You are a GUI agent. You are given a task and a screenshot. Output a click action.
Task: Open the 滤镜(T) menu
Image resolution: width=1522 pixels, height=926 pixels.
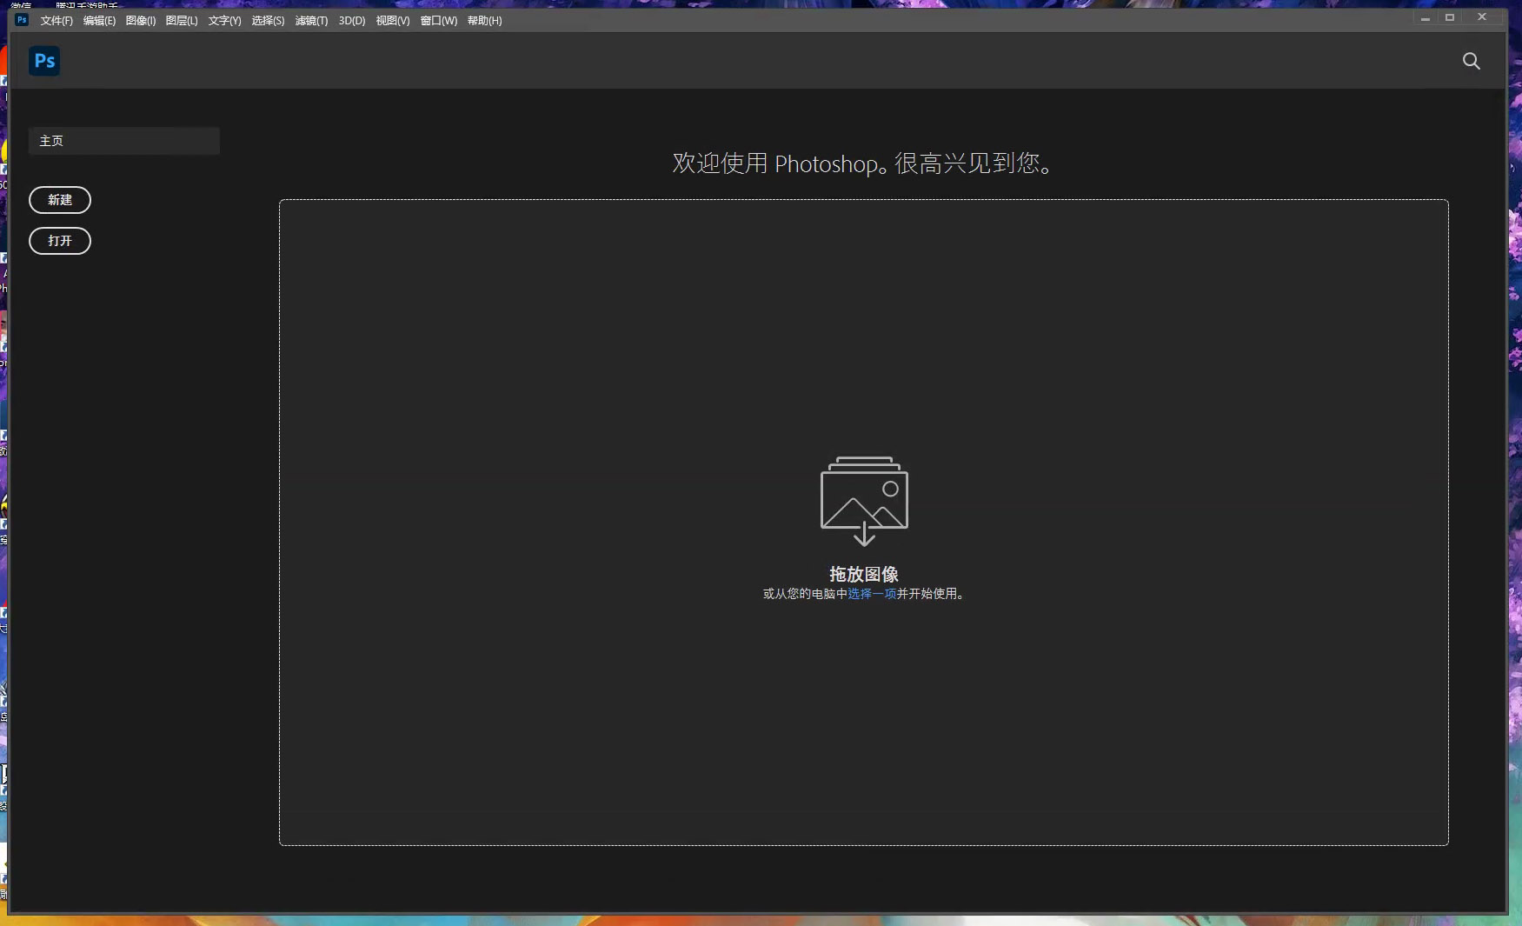pos(311,21)
